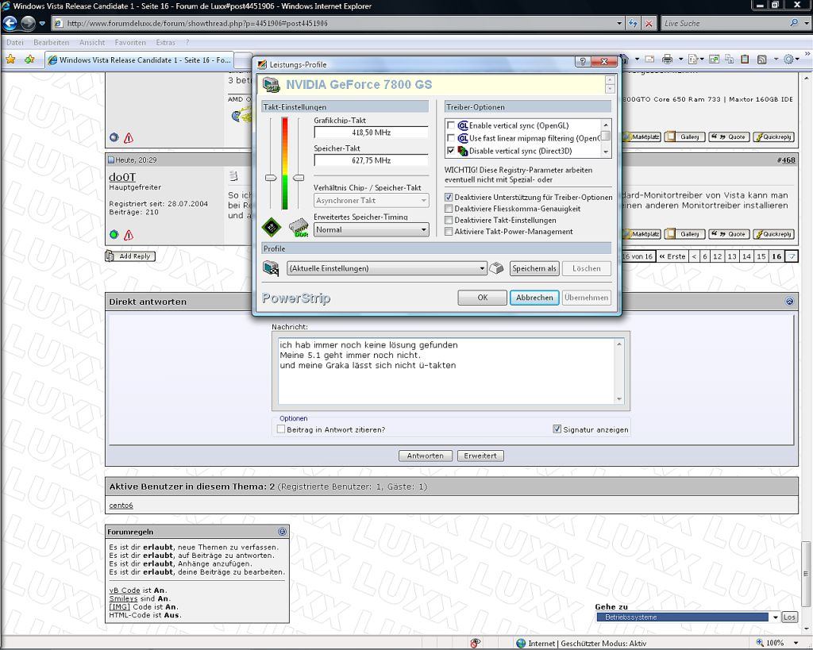Uncheck Signatur anzeigen
The width and height of the screenshot is (813, 650).
(557, 429)
